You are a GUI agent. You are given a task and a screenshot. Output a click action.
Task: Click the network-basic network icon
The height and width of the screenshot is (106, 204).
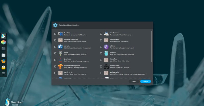[x=106, y=66]
